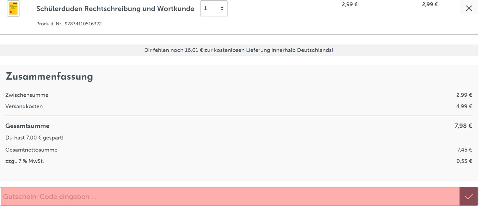Click the Schülerduden book cover thumbnail
Screen dimensions: 481x207
click(x=13, y=8)
